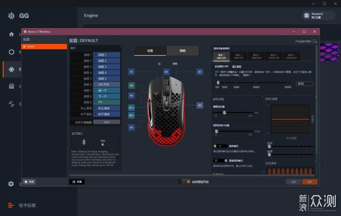341x216 pixels.
Task: Open the Home icon in GG sidebar
Action: click(x=11, y=34)
